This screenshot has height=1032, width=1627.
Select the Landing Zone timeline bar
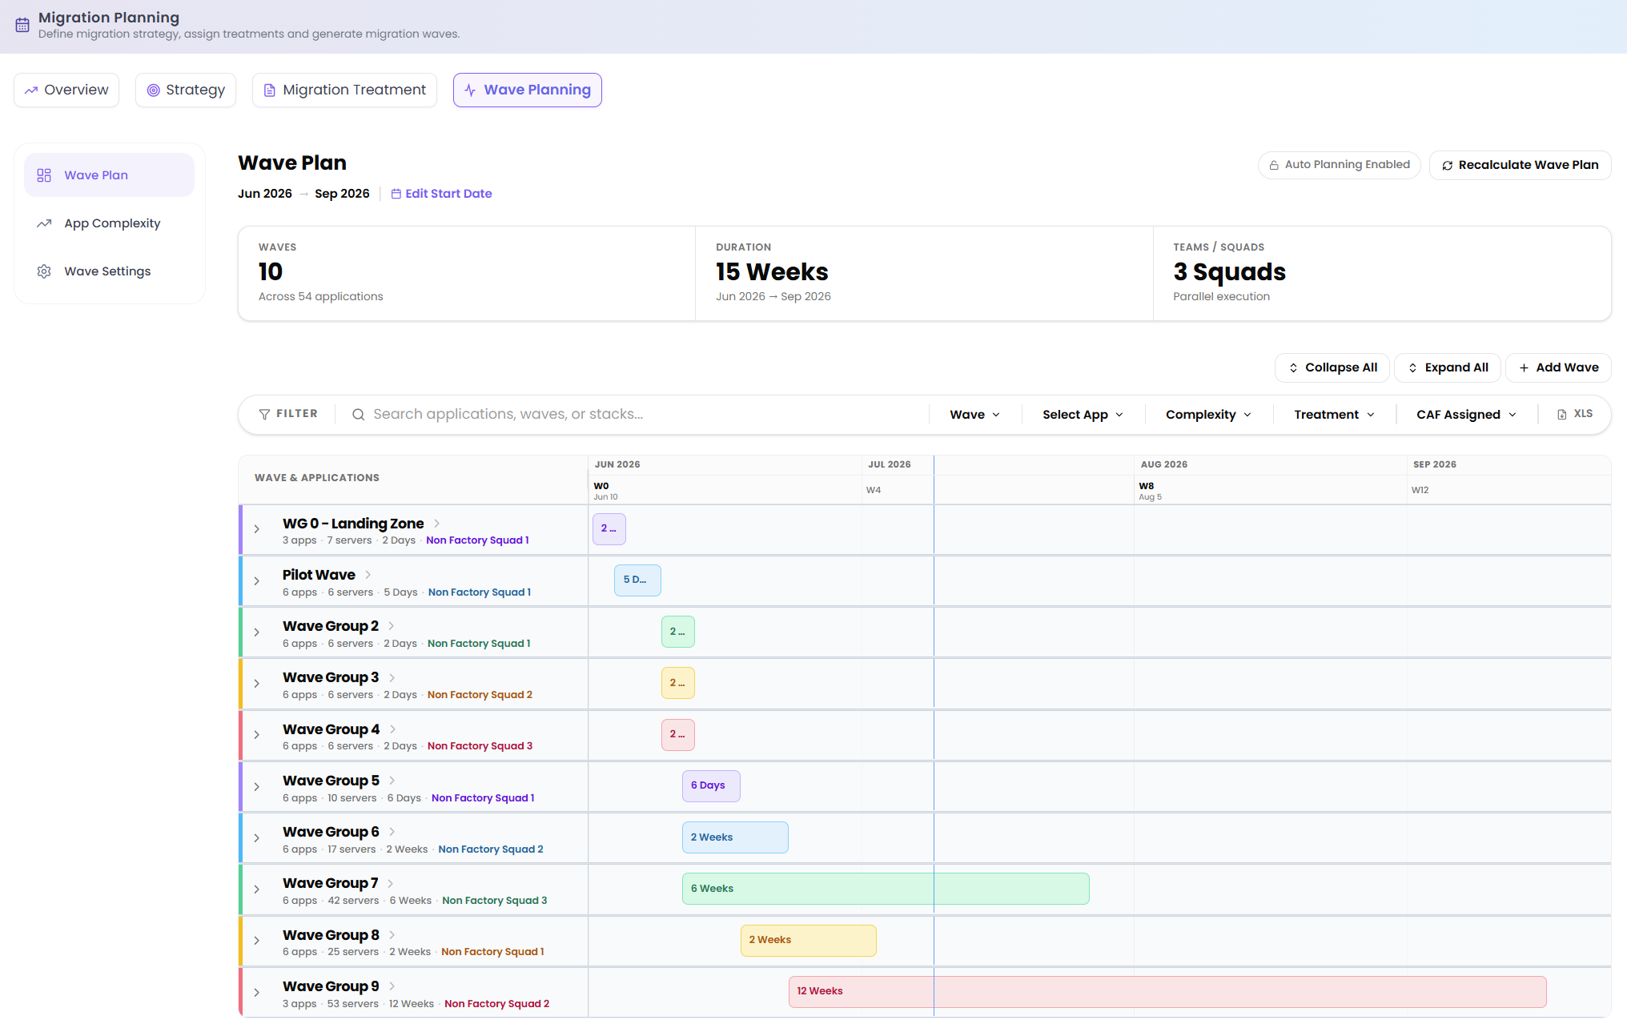(x=609, y=529)
